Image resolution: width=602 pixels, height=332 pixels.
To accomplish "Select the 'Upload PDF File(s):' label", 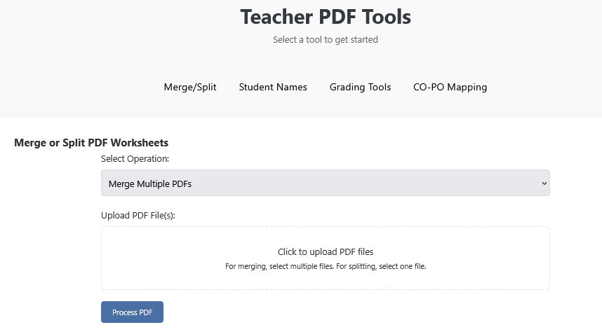I will tap(138, 215).
